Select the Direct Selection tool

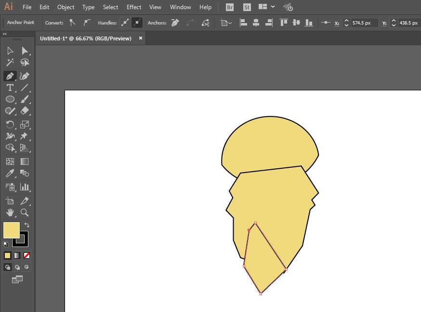click(x=25, y=51)
